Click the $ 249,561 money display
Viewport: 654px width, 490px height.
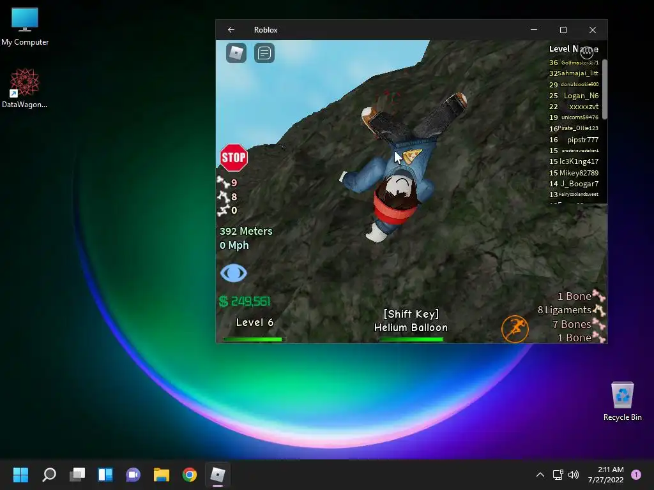[245, 301]
